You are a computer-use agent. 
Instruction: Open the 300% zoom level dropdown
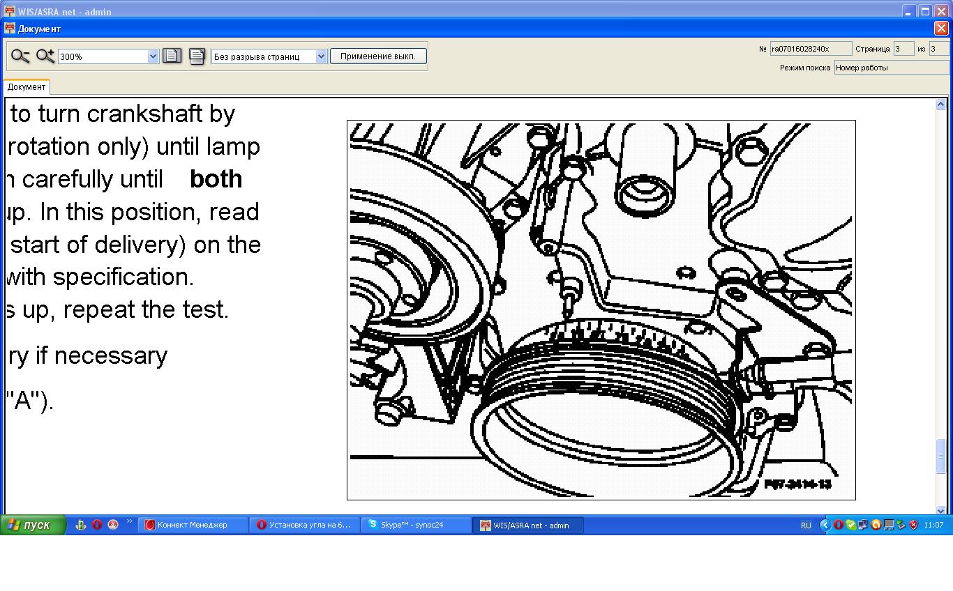(x=153, y=56)
